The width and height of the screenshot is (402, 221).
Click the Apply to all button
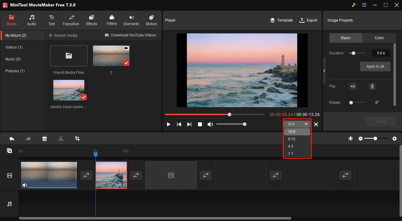[375, 66]
